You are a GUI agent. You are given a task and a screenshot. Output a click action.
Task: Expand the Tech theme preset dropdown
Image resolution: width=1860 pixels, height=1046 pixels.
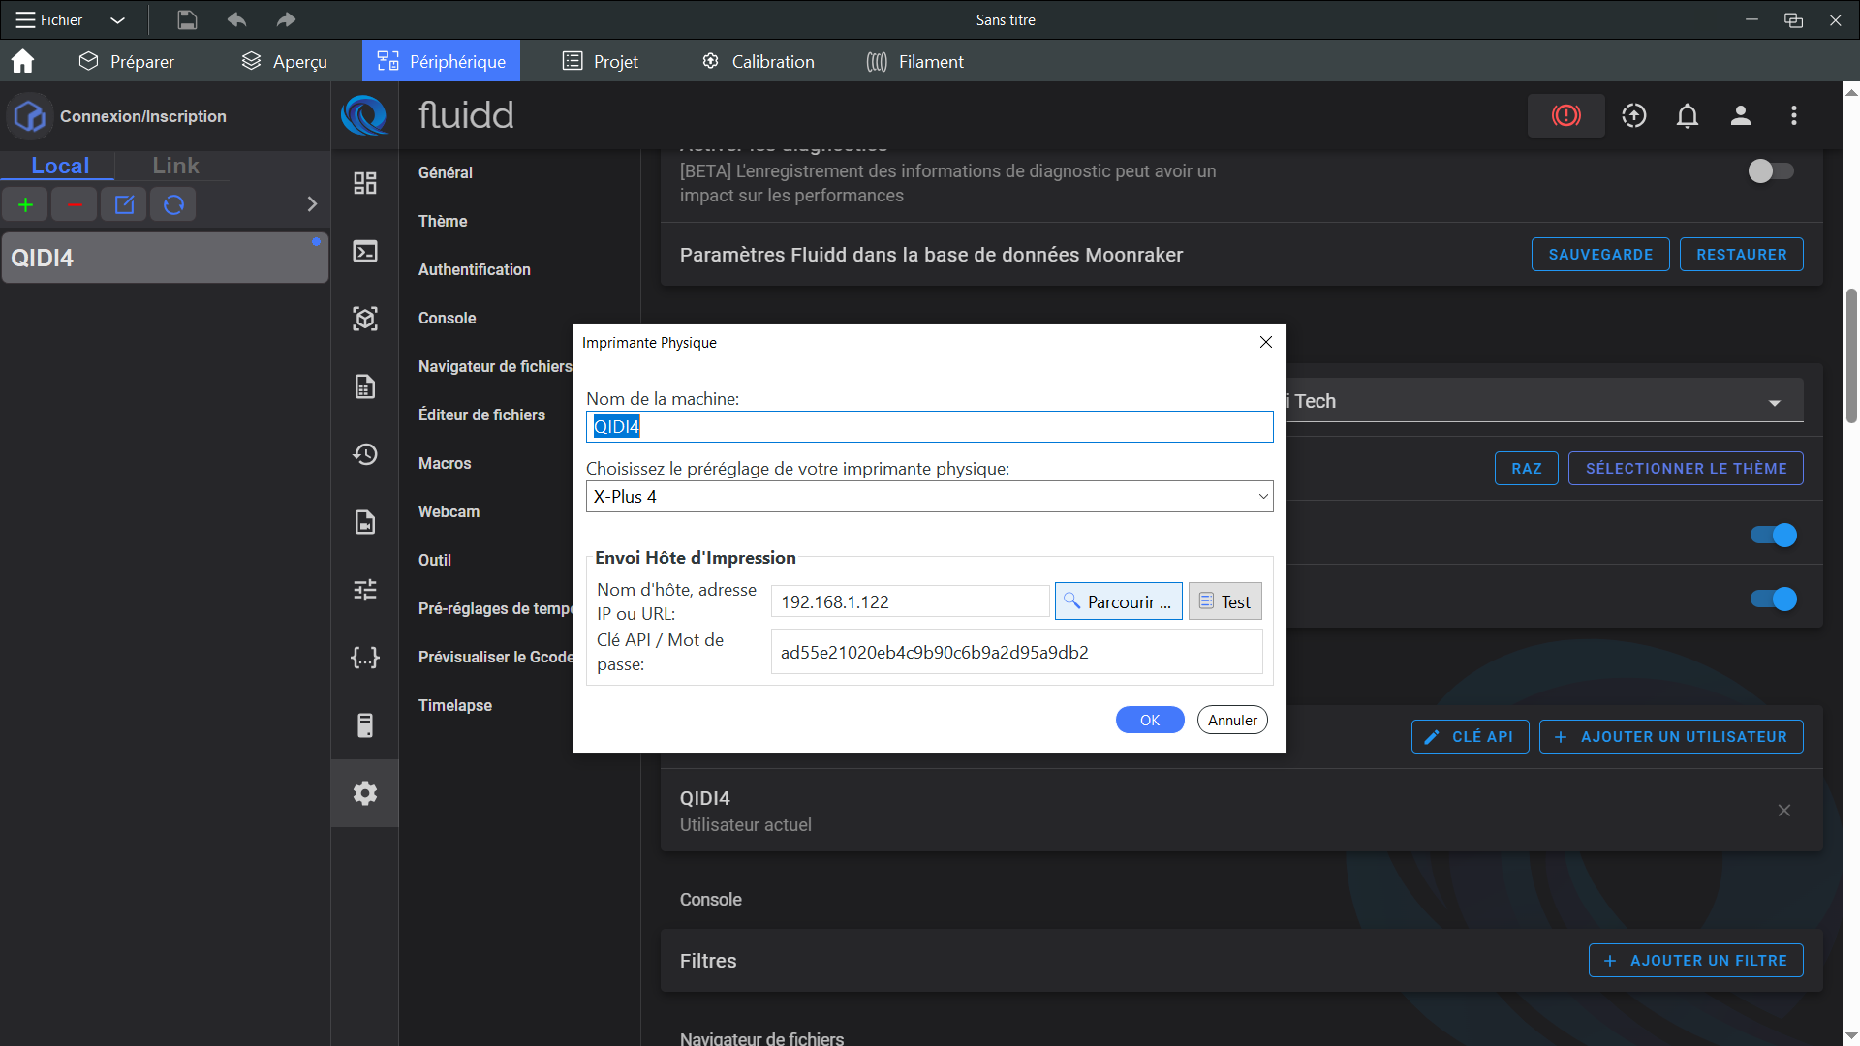click(1775, 403)
